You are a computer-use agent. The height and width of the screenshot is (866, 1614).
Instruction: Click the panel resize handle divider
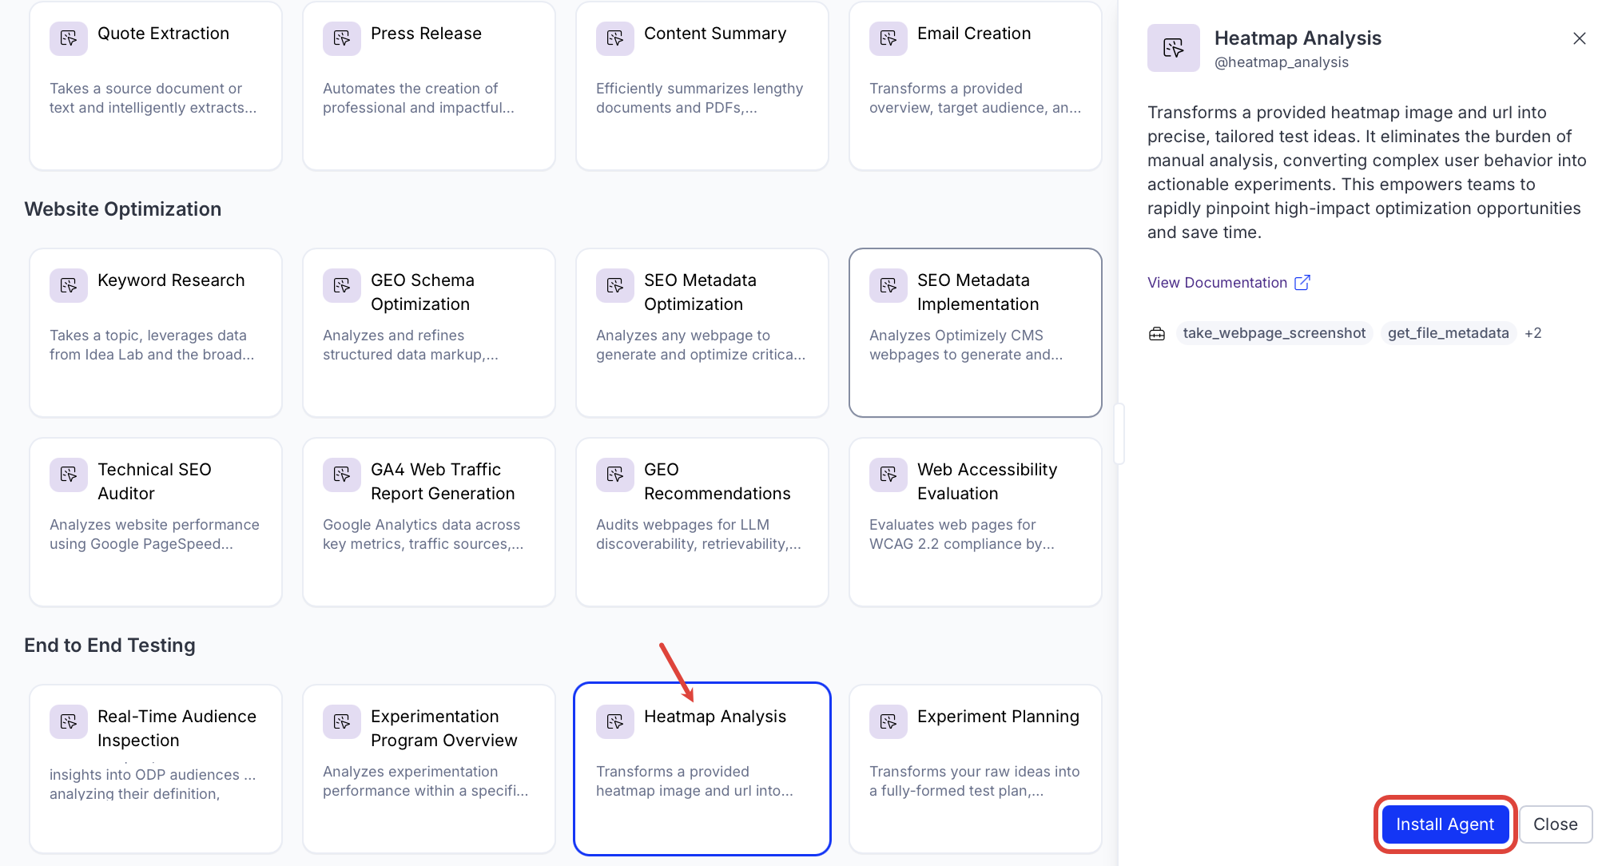1119,433
